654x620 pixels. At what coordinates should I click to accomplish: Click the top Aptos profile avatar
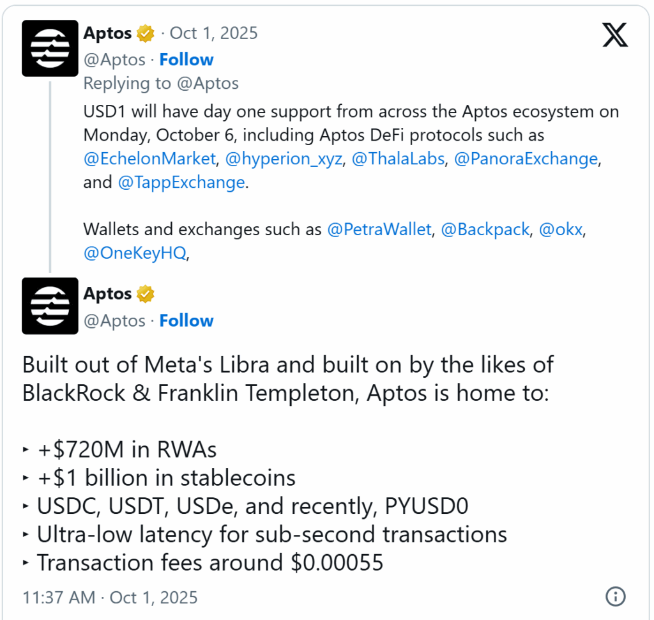pyautogui.click(x=50, y=48)
